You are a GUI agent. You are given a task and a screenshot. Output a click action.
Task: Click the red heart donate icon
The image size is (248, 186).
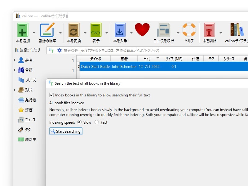pos(142,29)
